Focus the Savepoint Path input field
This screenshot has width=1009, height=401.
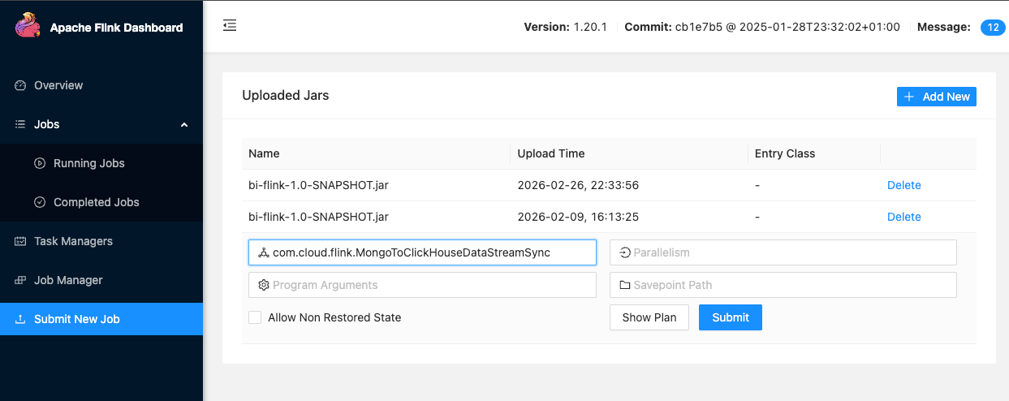(x=783, y=285)
